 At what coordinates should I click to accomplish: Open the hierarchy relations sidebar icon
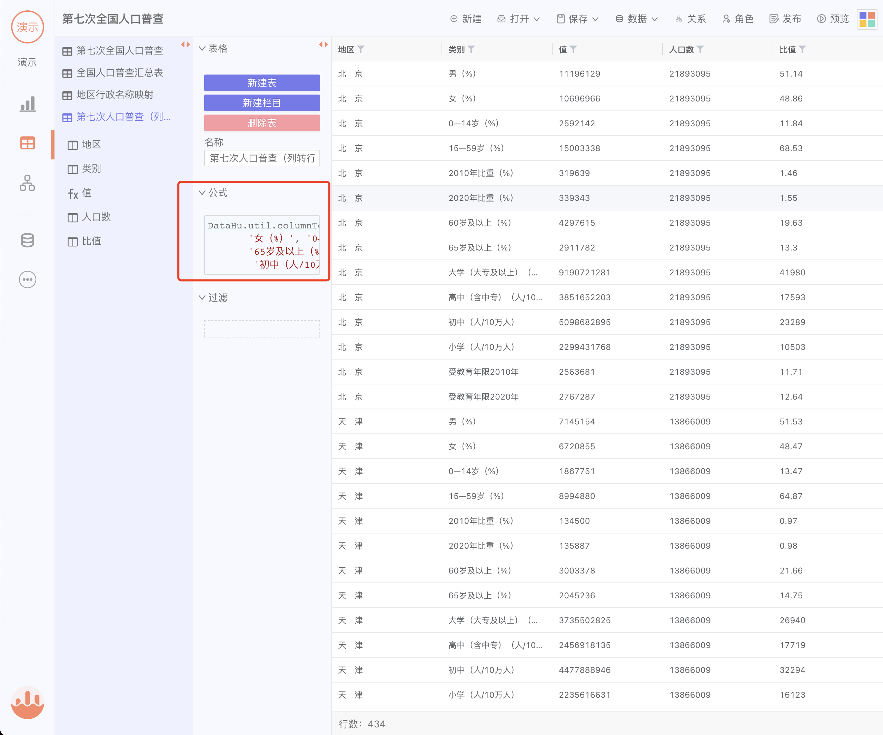(28, 183)
